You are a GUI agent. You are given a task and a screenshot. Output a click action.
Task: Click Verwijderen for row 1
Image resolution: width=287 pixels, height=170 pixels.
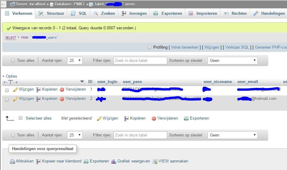pos(73,89)
